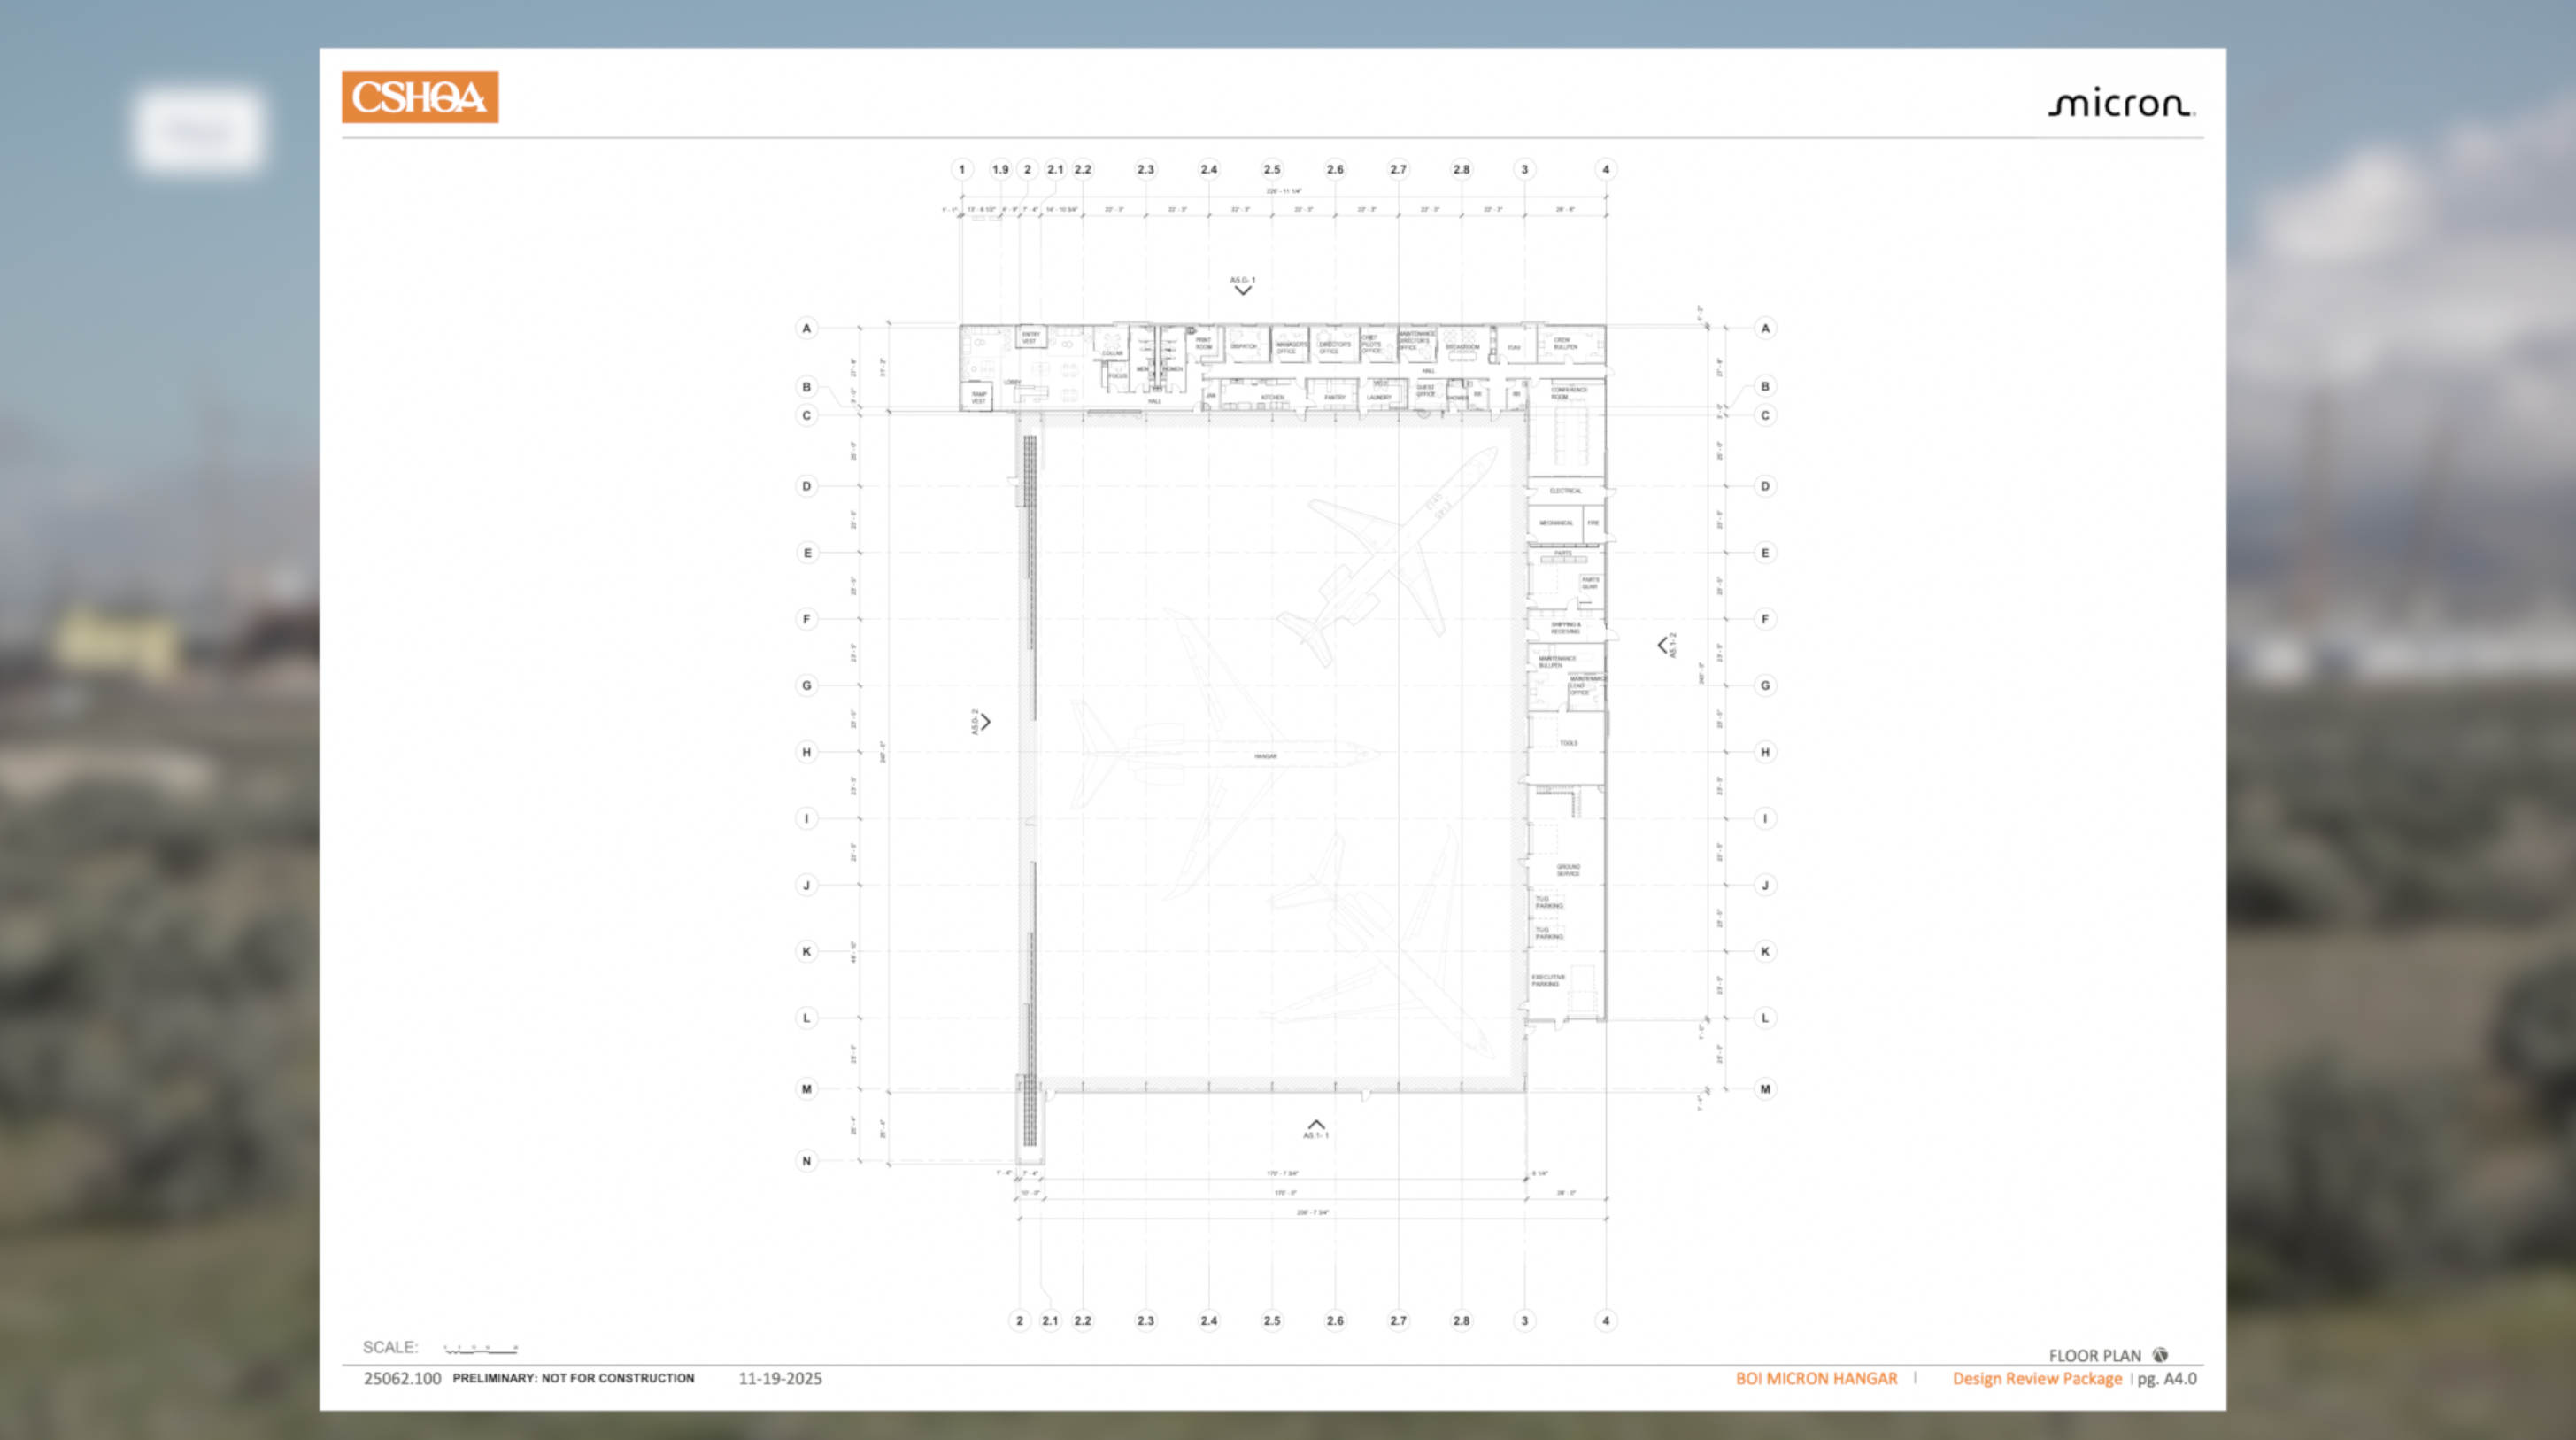Screen dimensions: 2576x1440
Task: Click the north arrow icon beside FLOOR PLAN
Action: 2160,1355
